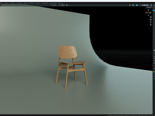Switch to the UV Editing workspace tab
This screenshot has width=155, height=116.
[12, 3]
